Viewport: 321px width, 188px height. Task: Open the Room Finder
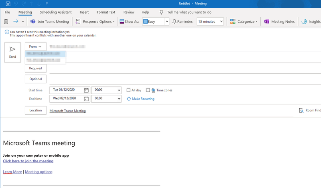310,110
